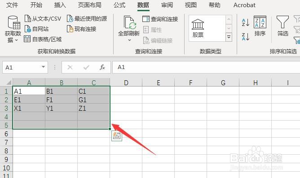Click the cell containing G1
Screen dimensions: 300x178
(x=93, y=100)
